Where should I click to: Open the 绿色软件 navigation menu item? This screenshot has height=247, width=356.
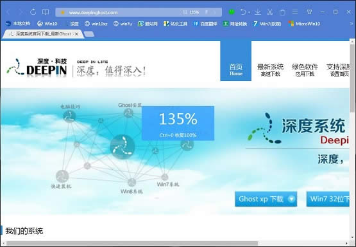305,70
